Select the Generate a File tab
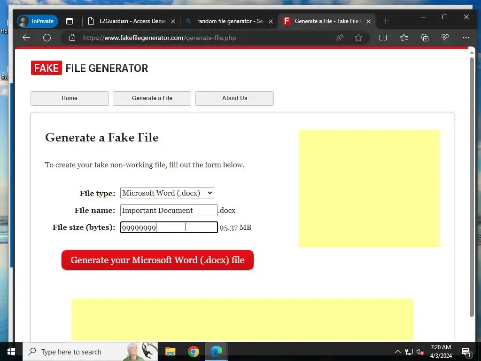This screenshot has width=481, height=361. [326, 21]
